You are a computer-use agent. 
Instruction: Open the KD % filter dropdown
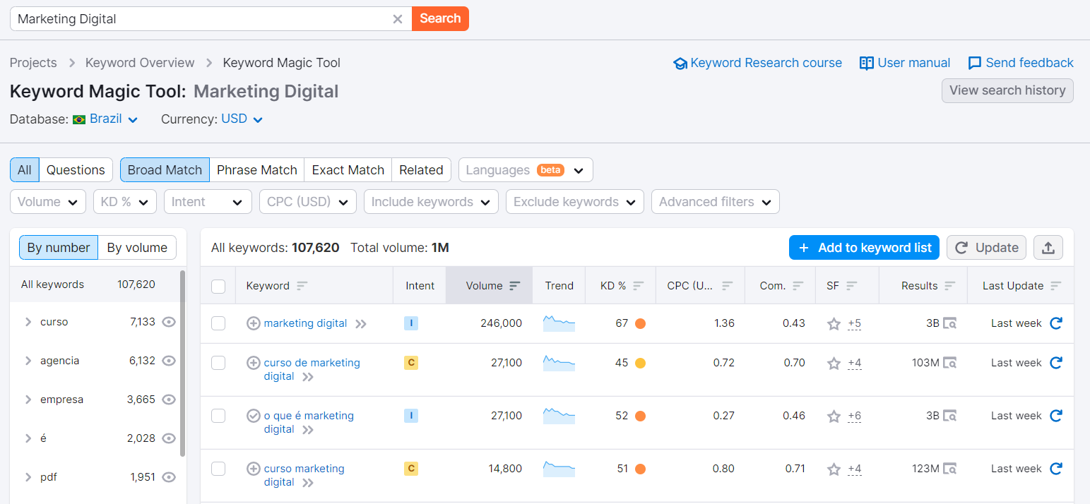(124, 201)
